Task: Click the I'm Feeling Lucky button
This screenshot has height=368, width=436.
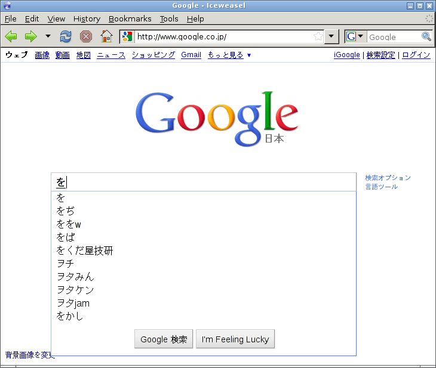Action: tap(235, 339)
